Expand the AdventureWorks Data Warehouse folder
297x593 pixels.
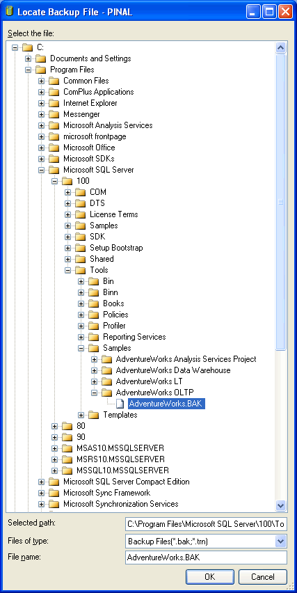click(x=94, y=370)
